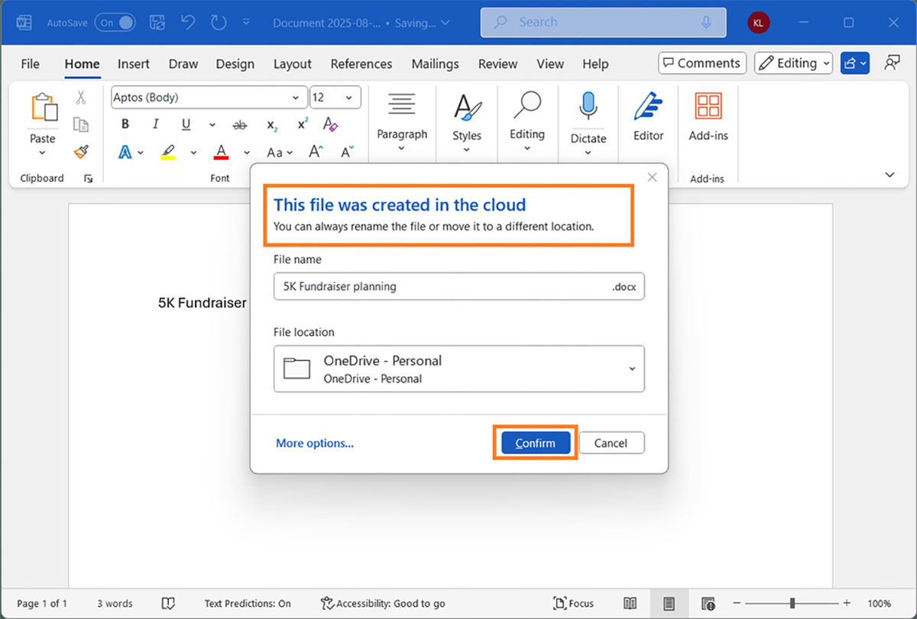The image size is (917, 619).
Task: Click Increase Font Size icon
Action: click(x=316, y=151)
